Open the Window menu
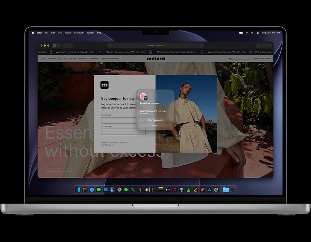The height and width of the screenshot is (242, 311). [x=91, y=33]
